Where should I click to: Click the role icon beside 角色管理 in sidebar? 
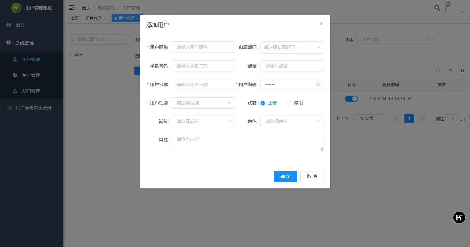pos(15,75)
